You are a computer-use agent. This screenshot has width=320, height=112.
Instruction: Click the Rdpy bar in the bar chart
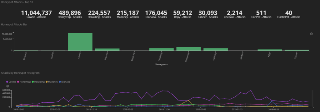pos(270,50)
